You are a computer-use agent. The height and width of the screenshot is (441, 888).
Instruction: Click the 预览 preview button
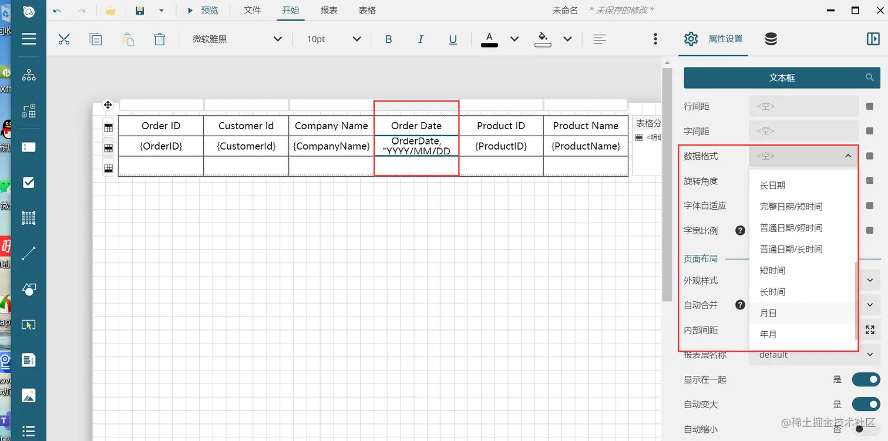[x=203, y=11]
